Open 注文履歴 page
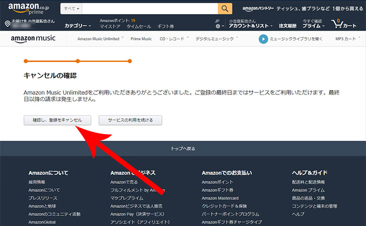This screenshot has width=366, height=226. 288,26
